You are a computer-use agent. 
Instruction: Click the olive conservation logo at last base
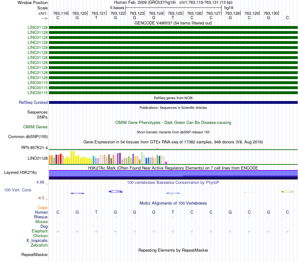287,192
